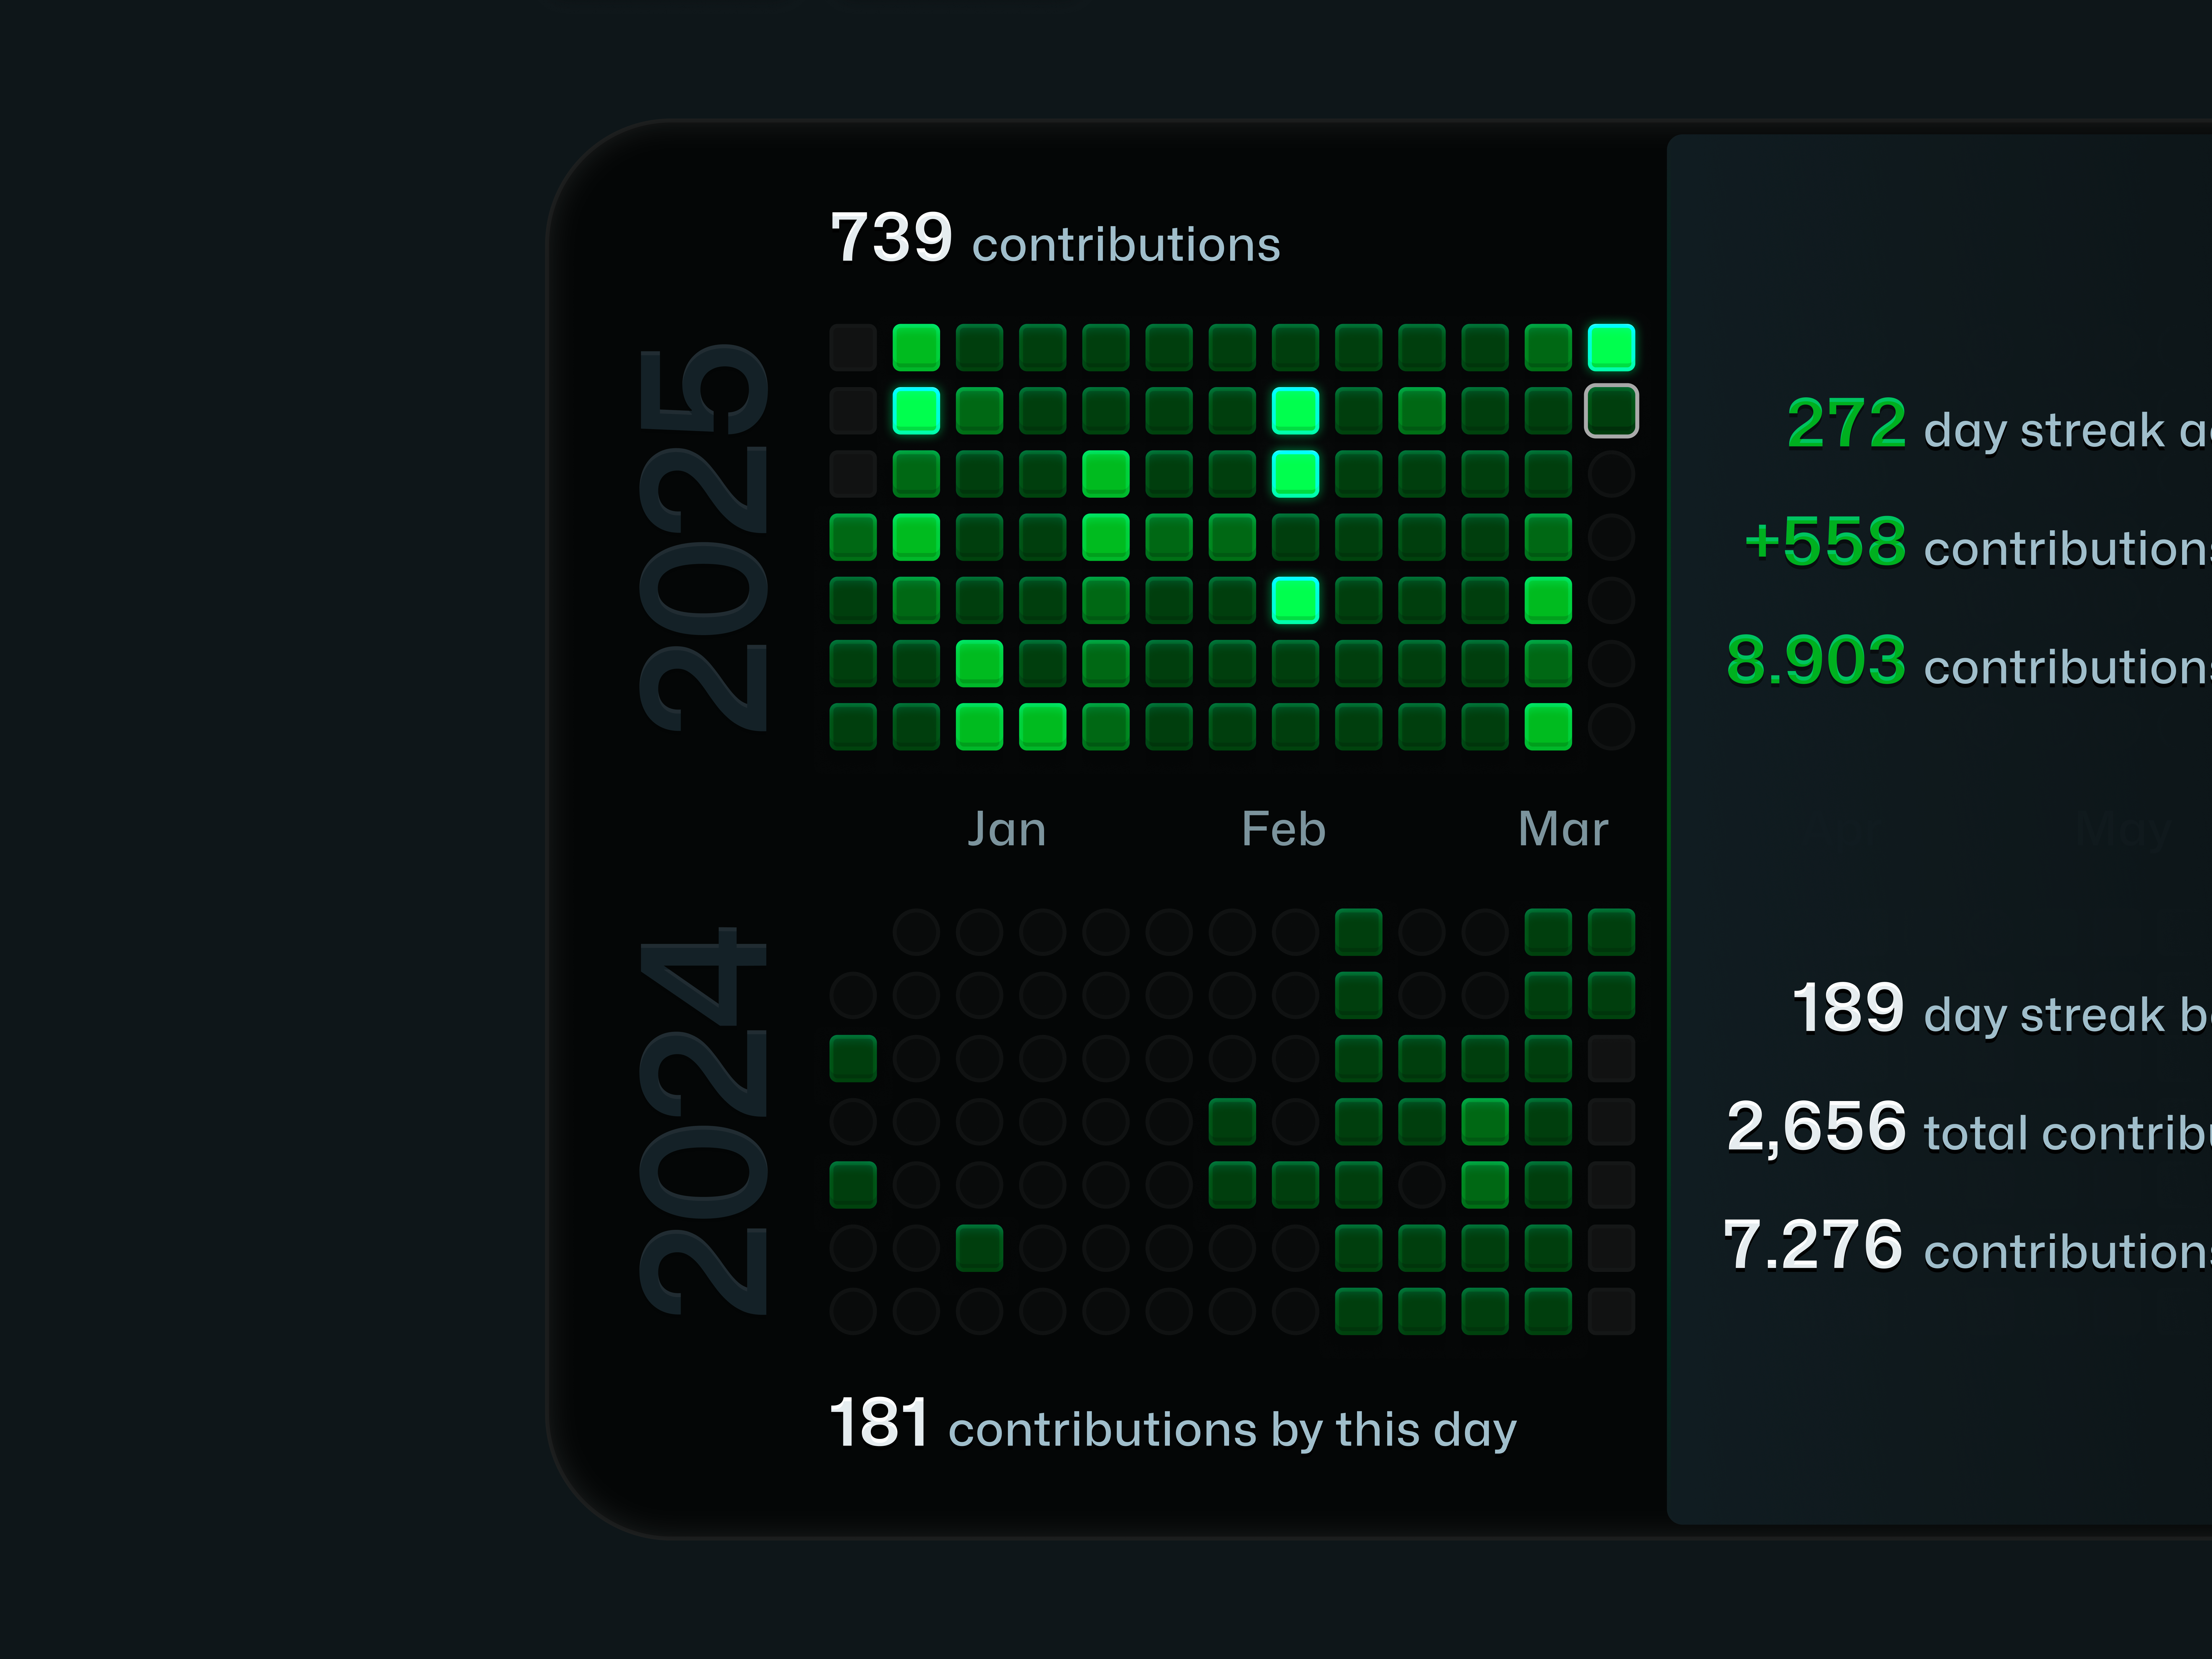
Task: Click the bottom-right gray square of 2024 grid
Action: (1611, 1311)
